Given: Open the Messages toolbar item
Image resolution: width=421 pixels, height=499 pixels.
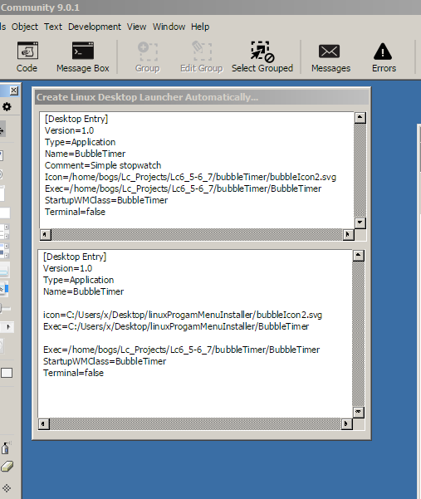Looking at the screenshot, I should 330,57.
